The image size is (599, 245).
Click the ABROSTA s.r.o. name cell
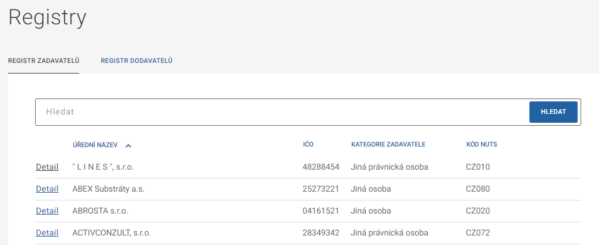pos(100,211)
